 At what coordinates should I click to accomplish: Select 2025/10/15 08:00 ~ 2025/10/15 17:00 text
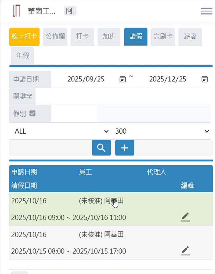click(69, 251)
